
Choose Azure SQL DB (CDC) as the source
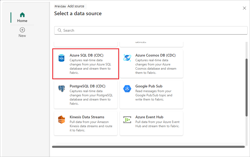tap(86, 64)
